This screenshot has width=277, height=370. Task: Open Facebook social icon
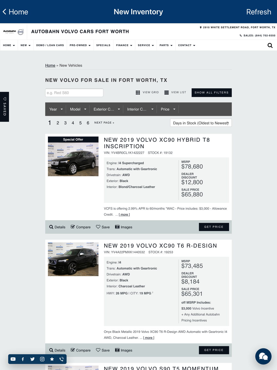pyautogui.click(x=23, y=359)
